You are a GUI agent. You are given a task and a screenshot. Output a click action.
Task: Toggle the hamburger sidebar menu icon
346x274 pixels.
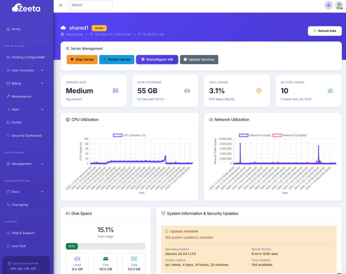pyautogui.click(x=60, y=5)
